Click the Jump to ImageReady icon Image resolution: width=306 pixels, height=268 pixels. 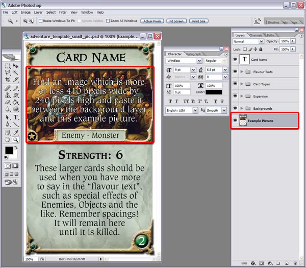pos(12,182)
